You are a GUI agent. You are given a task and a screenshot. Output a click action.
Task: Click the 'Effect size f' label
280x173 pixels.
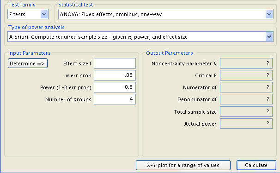[x=77, y=63]
